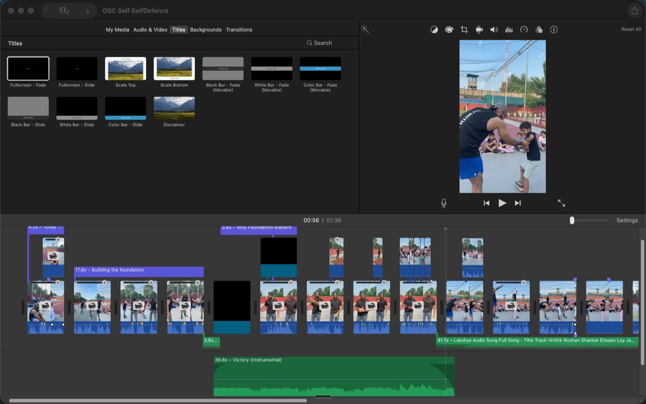
Task: Select Black Bar - Fade (Movable) title
Action: [223, 74]
